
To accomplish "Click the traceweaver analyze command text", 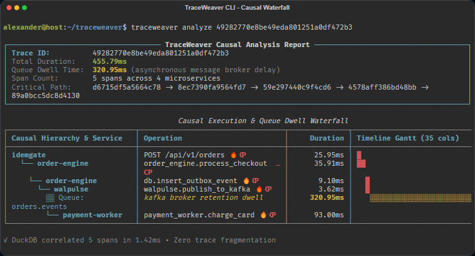I will (242, 27).
